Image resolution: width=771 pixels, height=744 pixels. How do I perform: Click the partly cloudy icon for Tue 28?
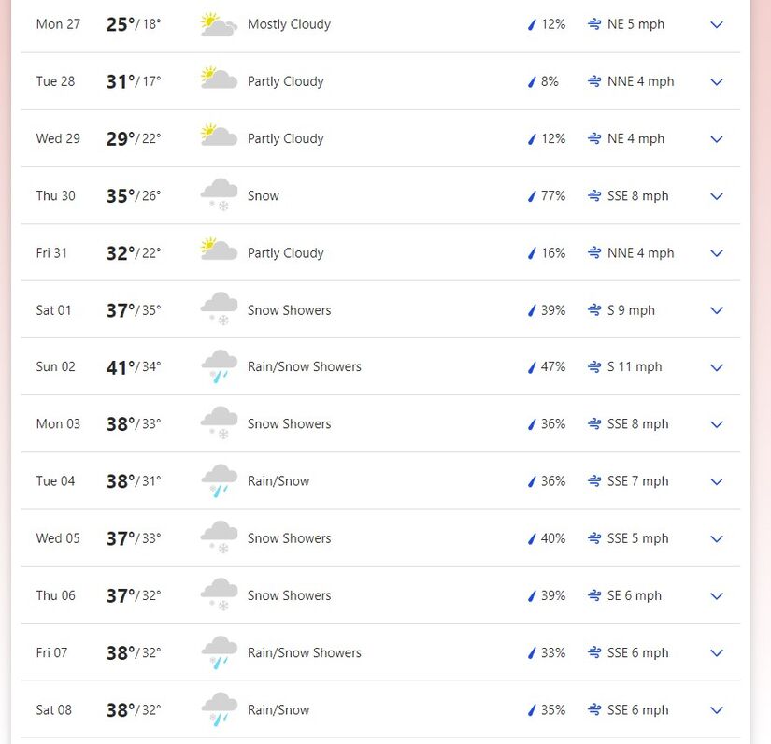pyautogui.click(x=219, y=79)
